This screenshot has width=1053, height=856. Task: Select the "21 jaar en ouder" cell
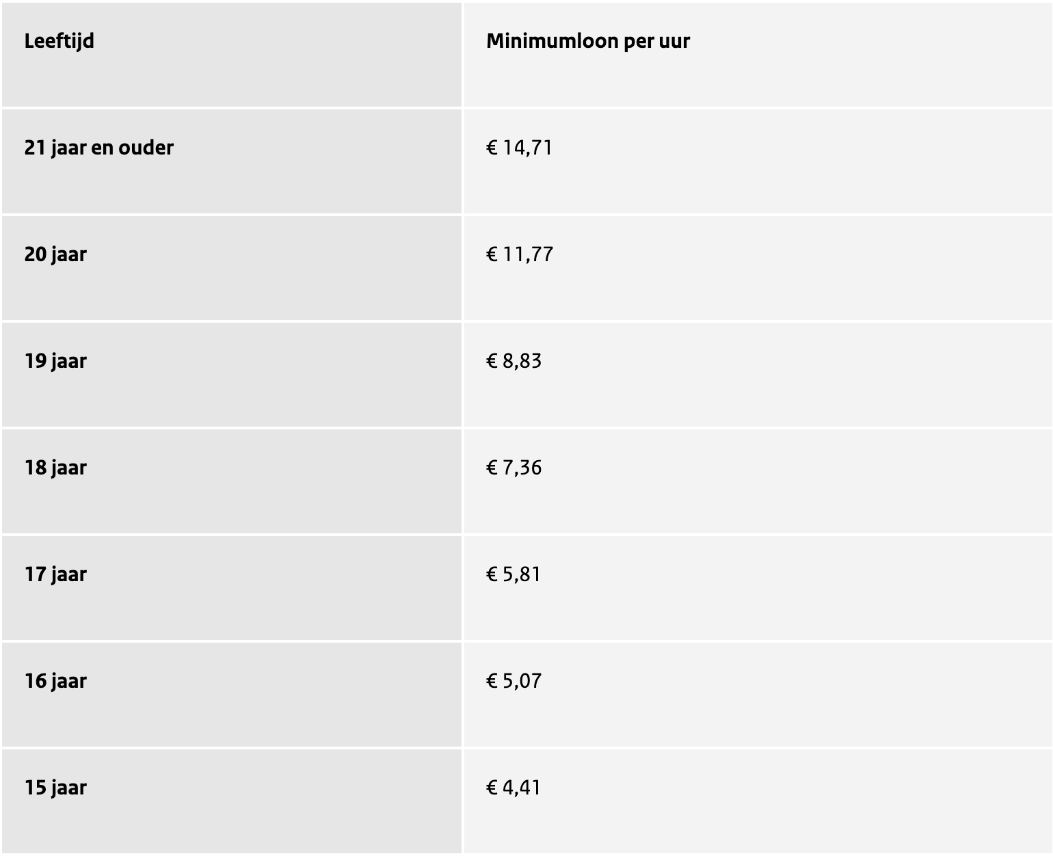[99, 148]
